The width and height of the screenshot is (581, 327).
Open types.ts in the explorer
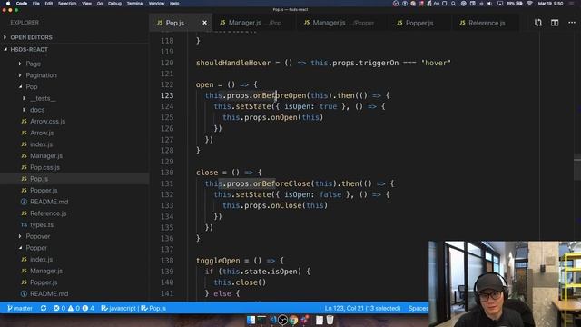(42, 224)
